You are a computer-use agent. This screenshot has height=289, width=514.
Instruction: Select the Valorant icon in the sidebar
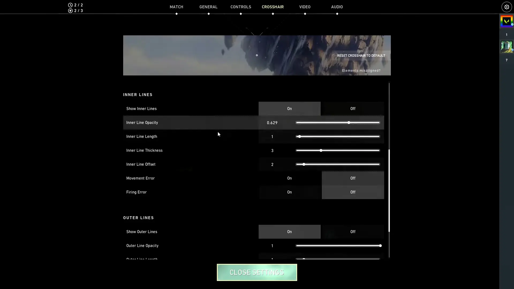click(507, 21)
